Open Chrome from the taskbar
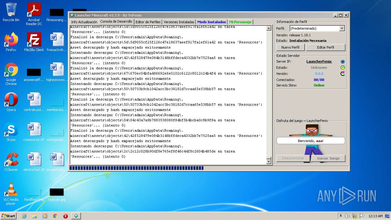This screenshot has height=220, width=391. pyautogui.click(x=55, y=216)
